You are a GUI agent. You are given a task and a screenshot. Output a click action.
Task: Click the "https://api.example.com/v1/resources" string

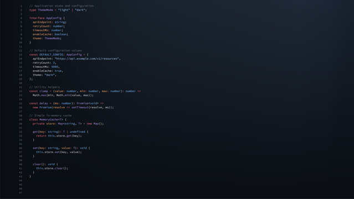click(x=86, y=59)
